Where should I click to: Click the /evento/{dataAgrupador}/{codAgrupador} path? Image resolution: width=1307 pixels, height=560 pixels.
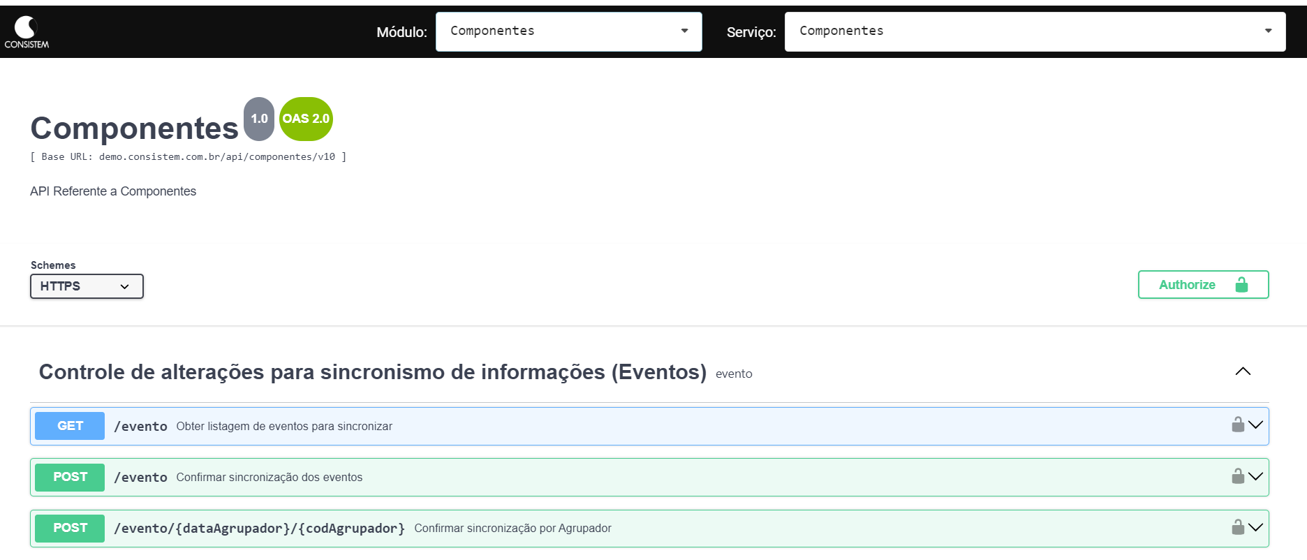click(x=259, y=529)
